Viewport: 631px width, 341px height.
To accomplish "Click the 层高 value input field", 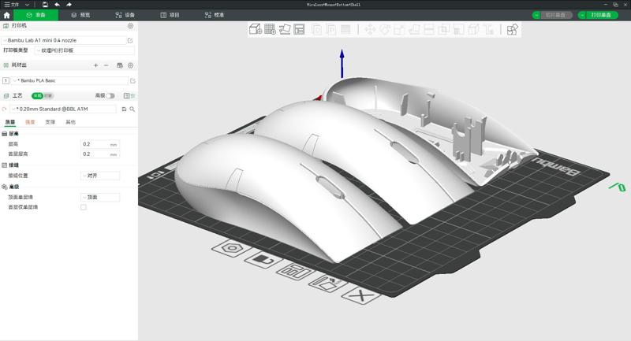I will point(95,144).
